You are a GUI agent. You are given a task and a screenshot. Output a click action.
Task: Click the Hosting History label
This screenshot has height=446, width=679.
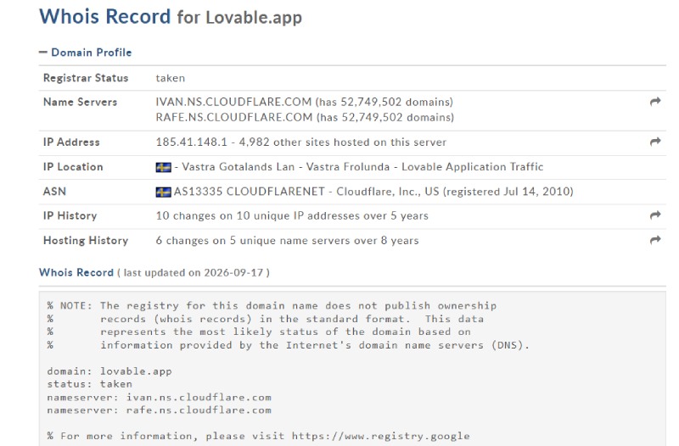(86, 241)
